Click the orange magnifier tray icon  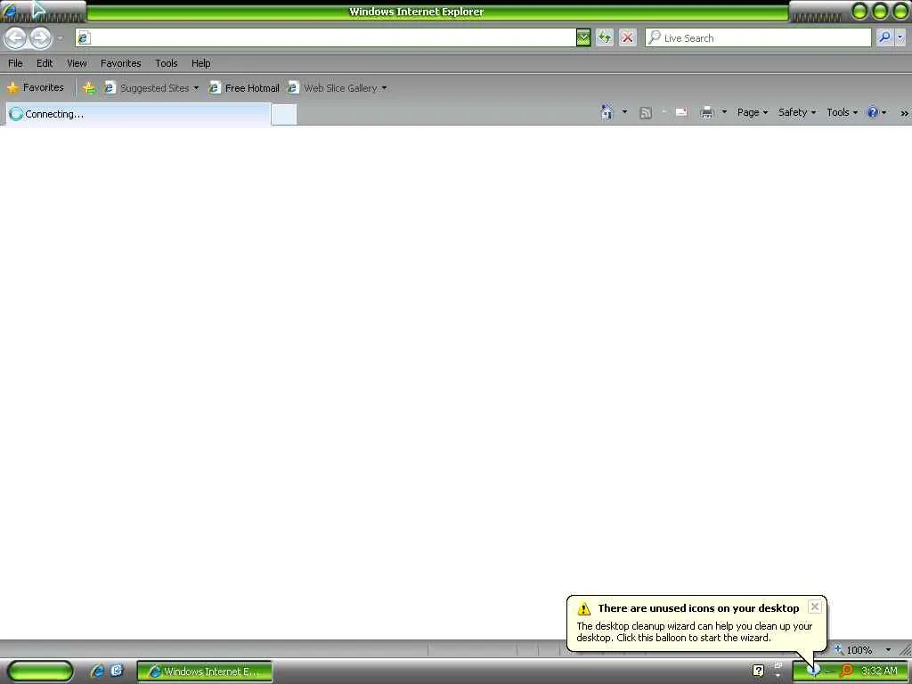[847, 671]
